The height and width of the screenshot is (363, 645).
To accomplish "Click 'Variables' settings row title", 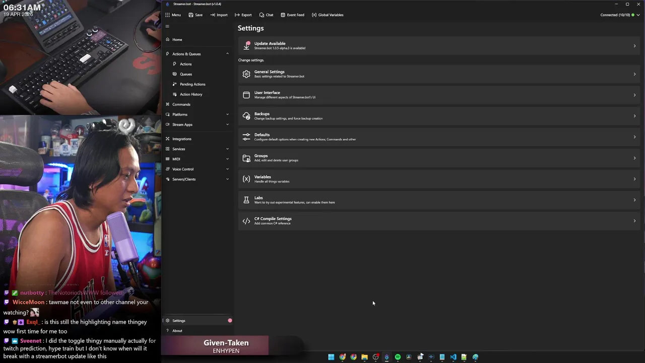I will pyautogui.click(x=263, y=177).
